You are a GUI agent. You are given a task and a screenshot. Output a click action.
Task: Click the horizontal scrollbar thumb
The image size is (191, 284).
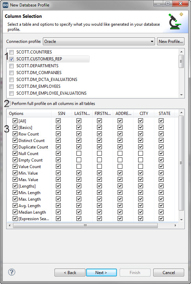coord(85,225)
